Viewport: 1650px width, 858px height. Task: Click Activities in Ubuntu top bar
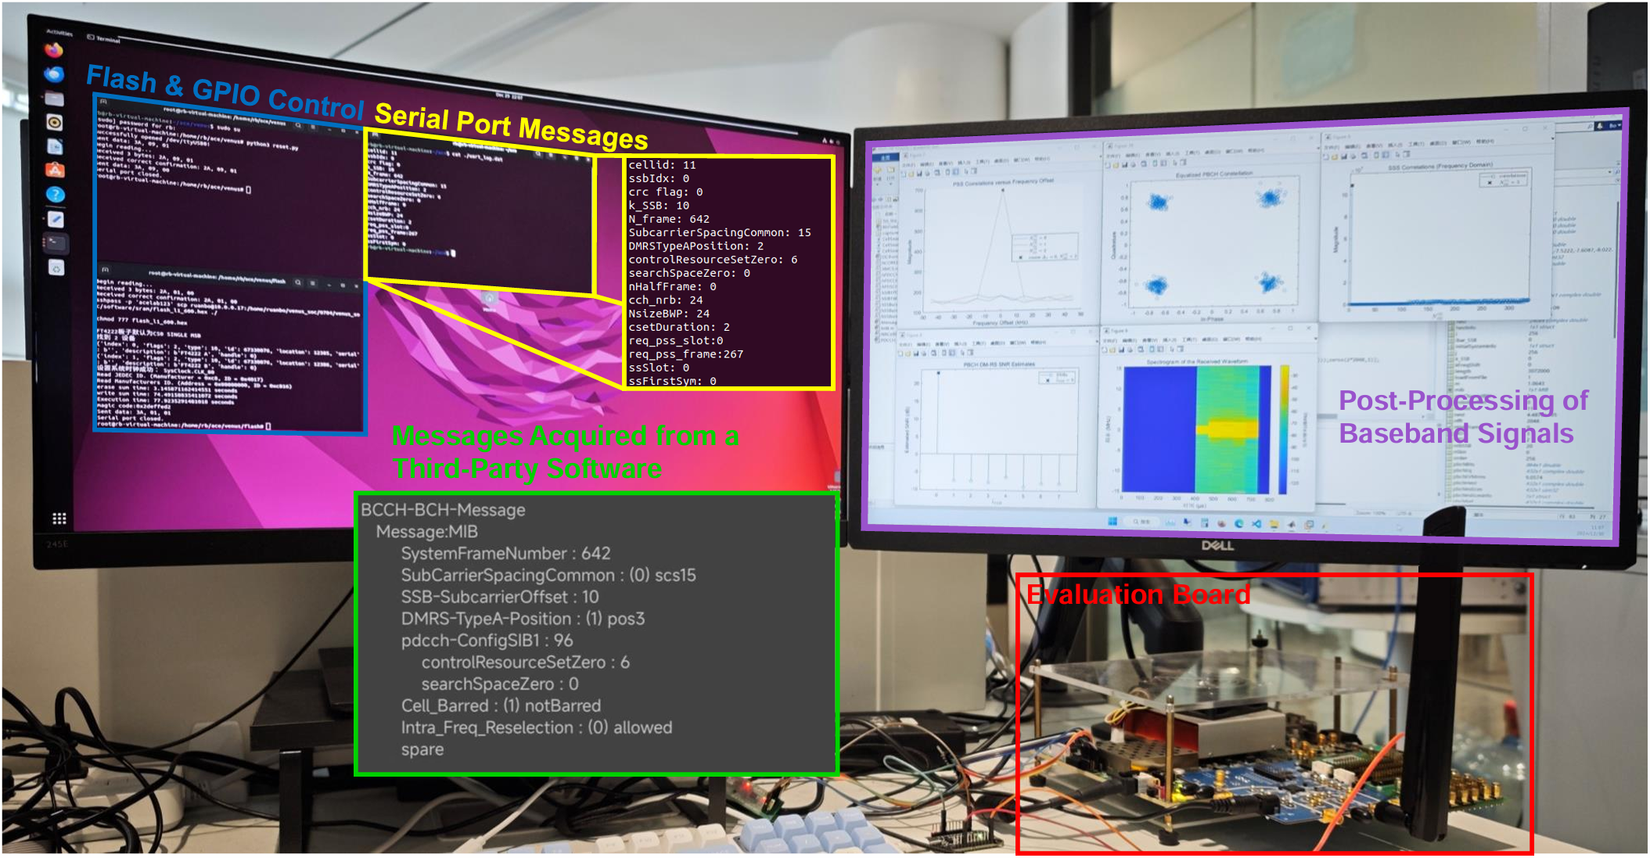[59, 32]
